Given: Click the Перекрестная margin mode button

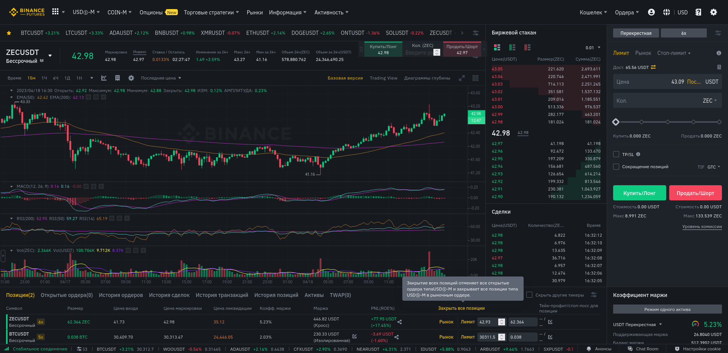Looking at the screenshot, I should click(636, 33).
